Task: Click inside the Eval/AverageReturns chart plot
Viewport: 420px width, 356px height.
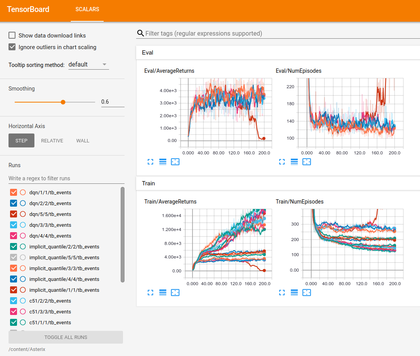Action: (226, 113)
